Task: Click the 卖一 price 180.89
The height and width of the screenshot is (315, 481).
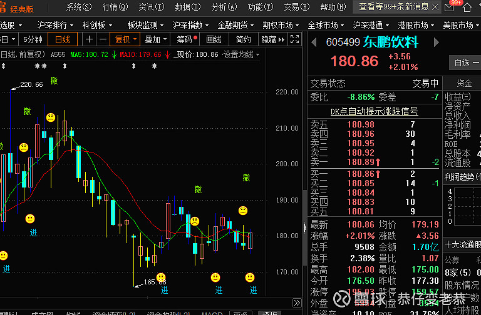Action: point(361,162)
